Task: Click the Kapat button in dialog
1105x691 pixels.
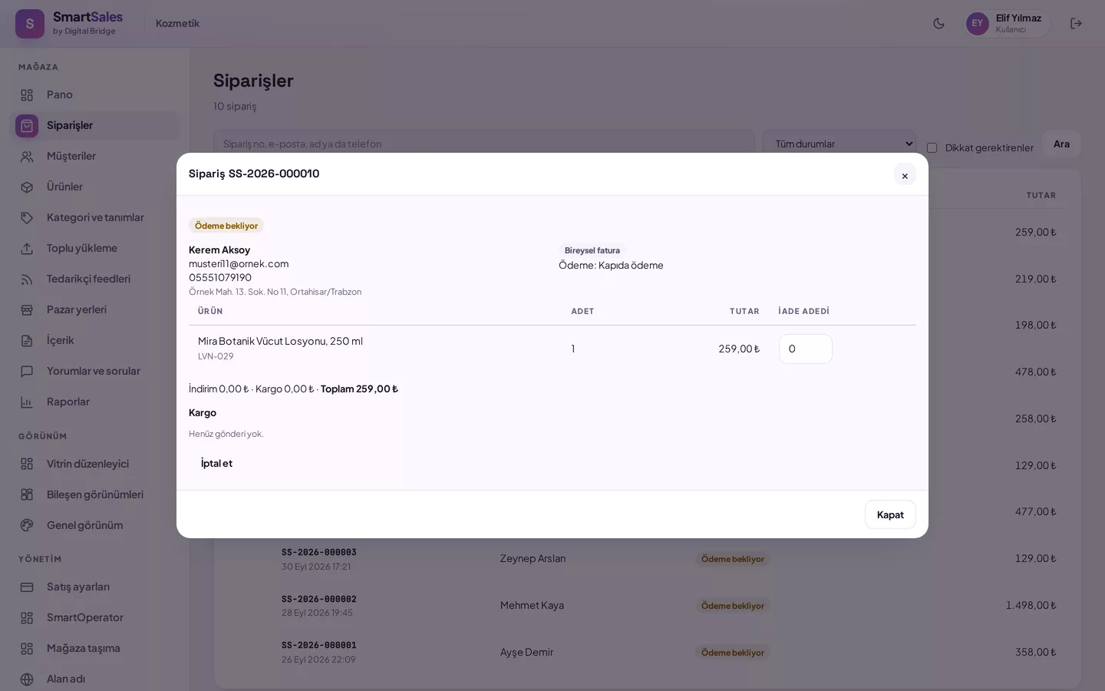Action: (890, 514)
